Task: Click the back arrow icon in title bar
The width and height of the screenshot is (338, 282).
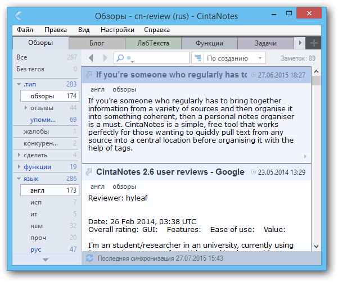Action: tap(18, 16)
